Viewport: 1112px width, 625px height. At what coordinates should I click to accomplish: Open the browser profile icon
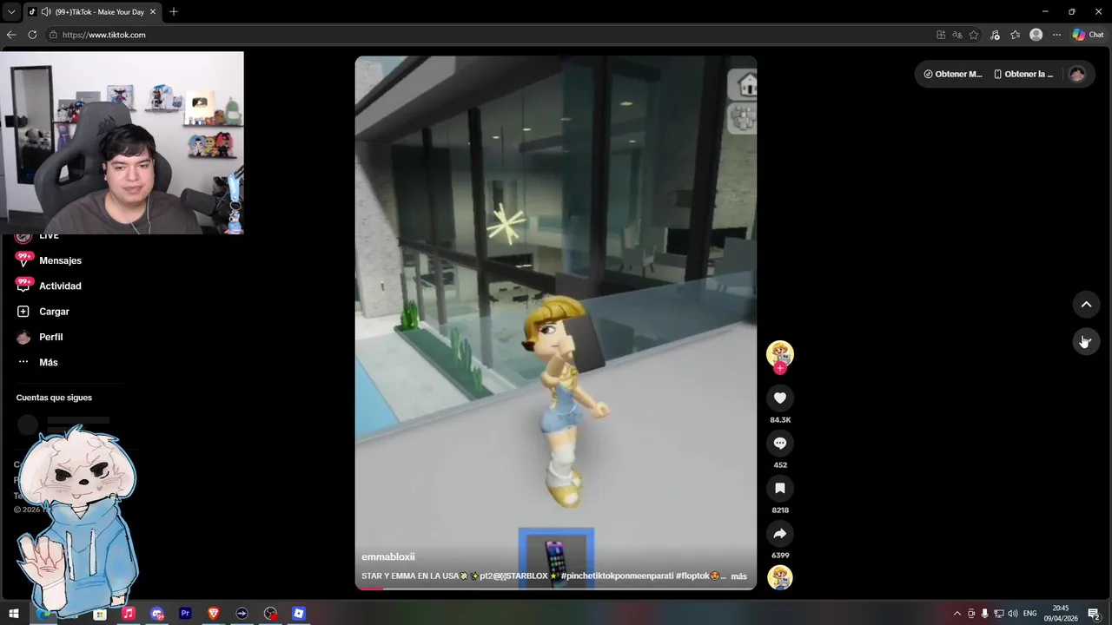click(x=1036, y=35)
